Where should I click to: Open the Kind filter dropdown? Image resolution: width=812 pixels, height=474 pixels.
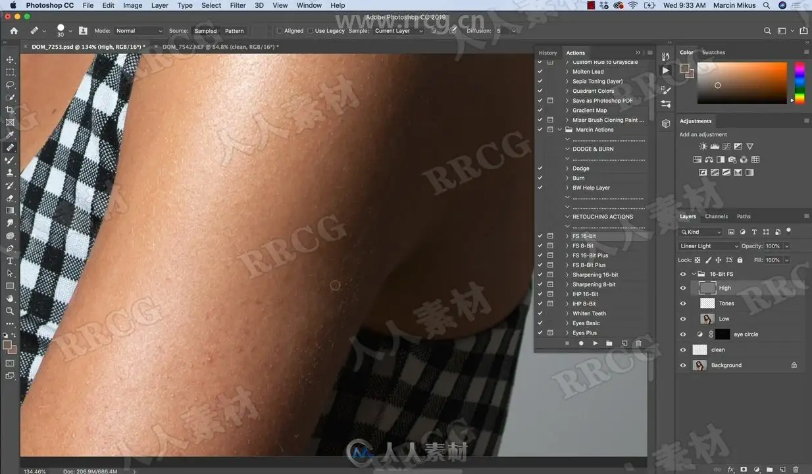pos(701,232)
